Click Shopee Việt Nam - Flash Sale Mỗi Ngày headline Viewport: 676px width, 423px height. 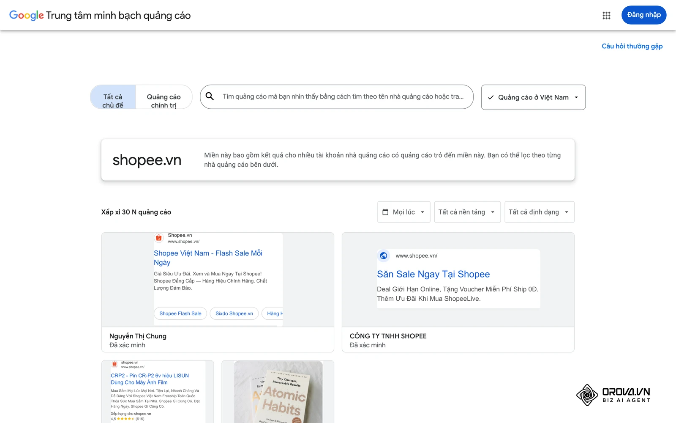(208, 258)
